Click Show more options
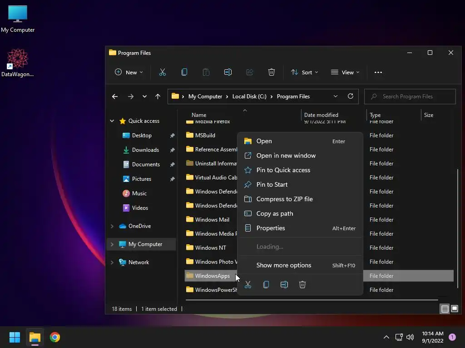Viewport: 465px width, 348px height. point(300,266)
